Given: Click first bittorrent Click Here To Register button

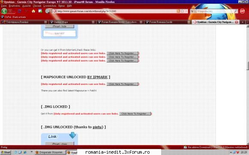Looking at the screenshot, I should click(122, 53).
